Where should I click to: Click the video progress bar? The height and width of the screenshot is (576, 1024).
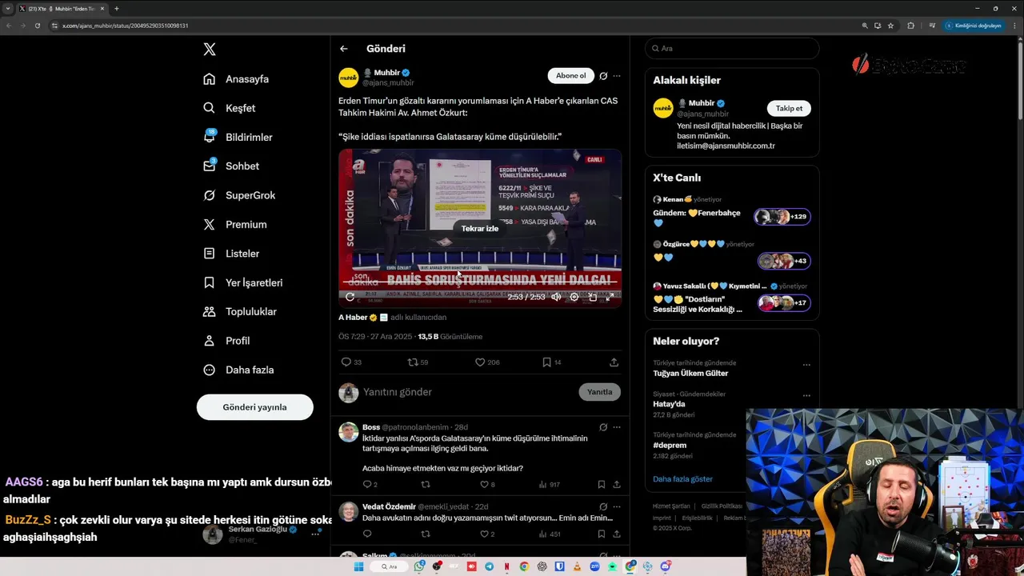(480, 283)
